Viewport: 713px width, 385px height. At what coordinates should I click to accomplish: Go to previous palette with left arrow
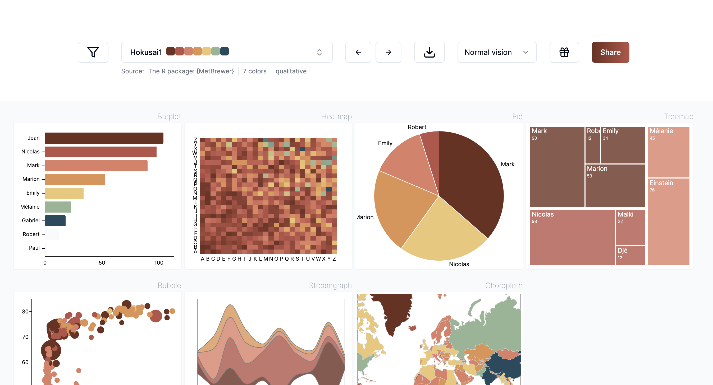pos(358,52)
